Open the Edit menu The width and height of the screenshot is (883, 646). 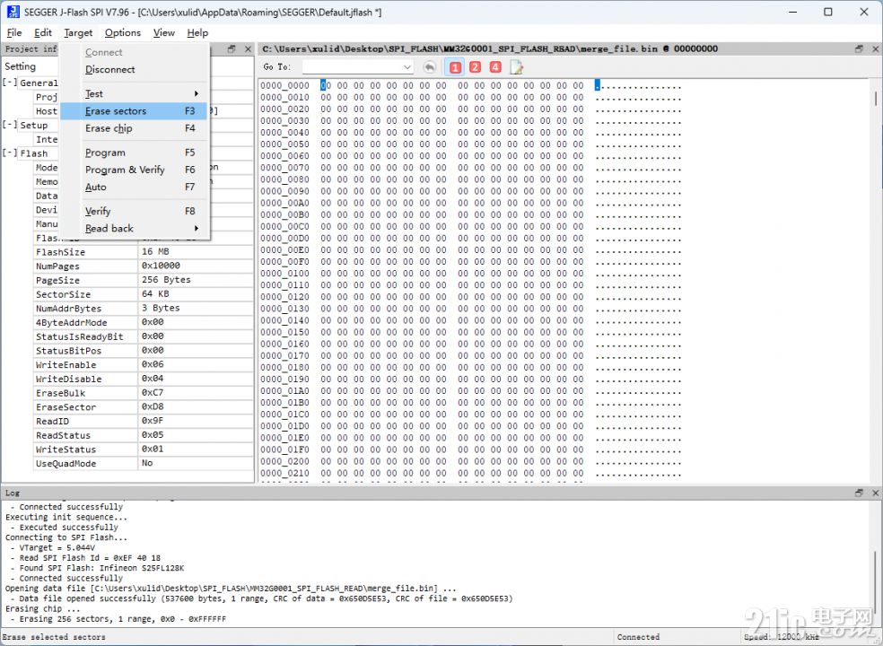pyautogui.click(x=43, y=32)
